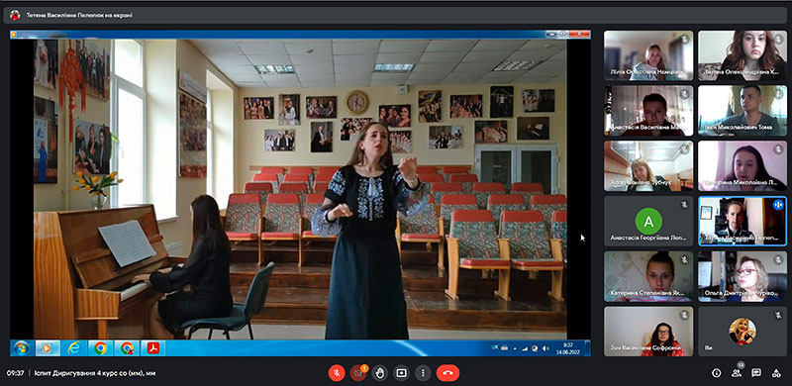
Task: Select Микола Миколайович Тома participant tile
Action: point(742,111)
